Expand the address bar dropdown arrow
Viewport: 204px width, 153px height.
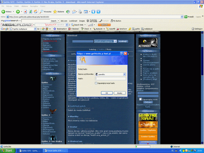(182, 17)
